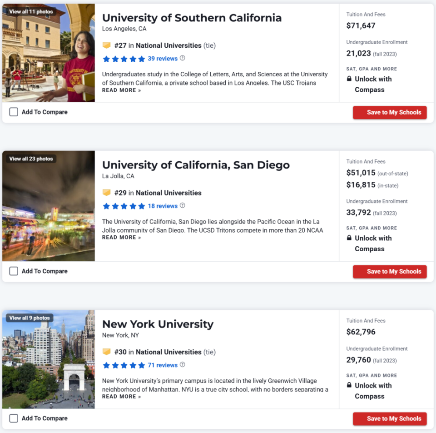Click the info icon beside 18 reviews
Viewport: 436px width, 433px height.
click(x=183, y=205)
